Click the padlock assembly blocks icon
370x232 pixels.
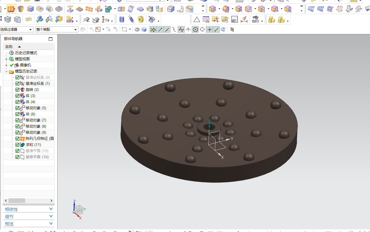coord(271,20)
